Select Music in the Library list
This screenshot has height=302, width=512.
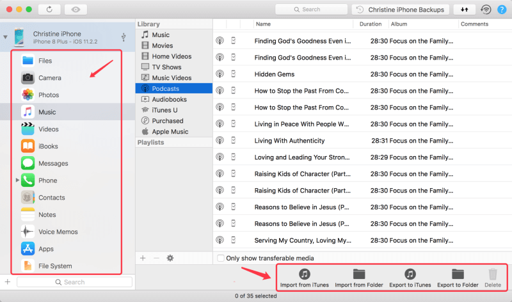[x=173, y=35]
